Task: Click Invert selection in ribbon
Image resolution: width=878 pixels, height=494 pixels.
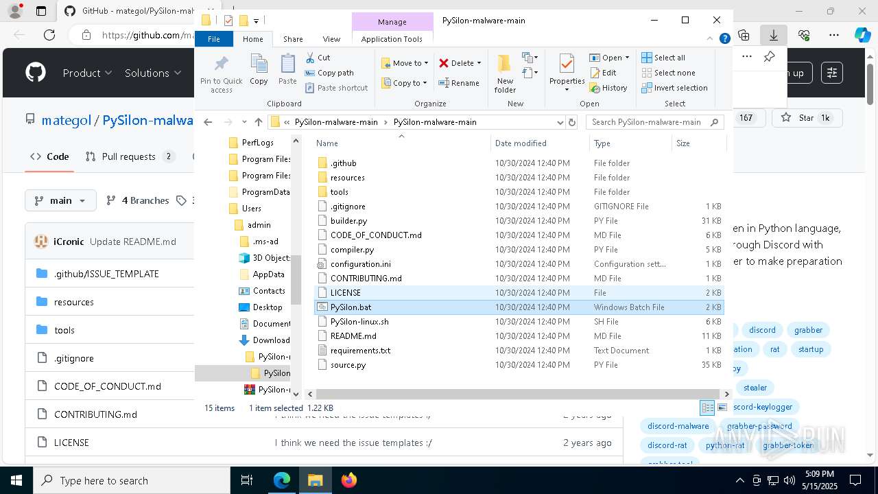Action: [x=674, y=88]
